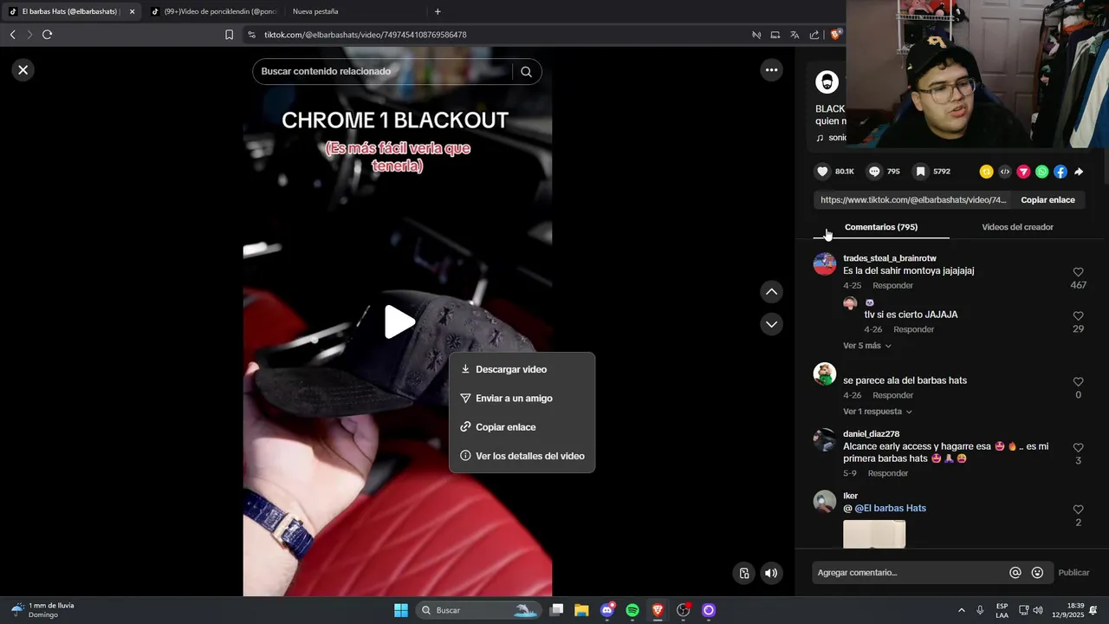The image size is (1109, 624).
Task: Open Brave Shields lion icon
Action: click(835, 35)
